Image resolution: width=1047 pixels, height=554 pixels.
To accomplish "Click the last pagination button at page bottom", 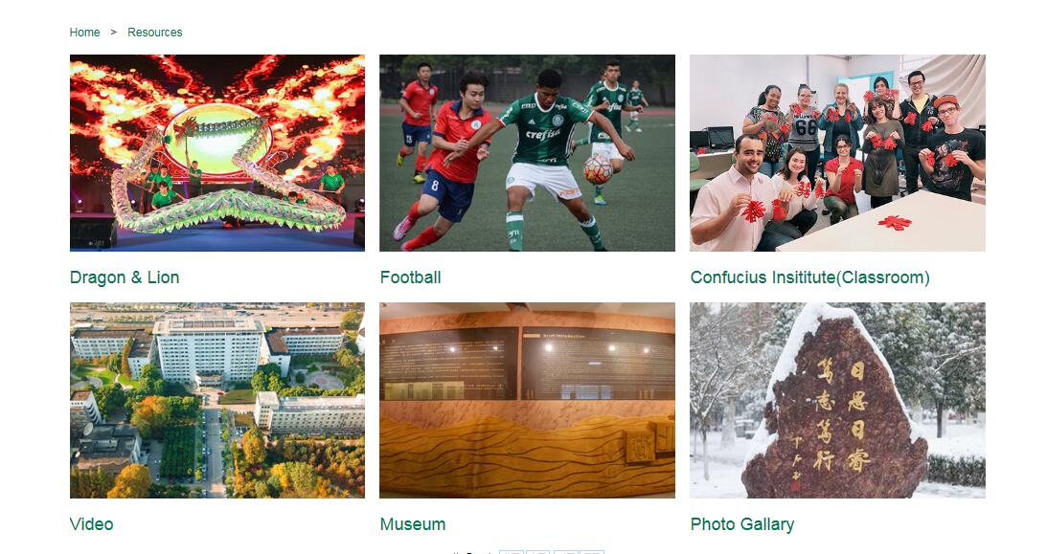I will (x=592, y=552).
